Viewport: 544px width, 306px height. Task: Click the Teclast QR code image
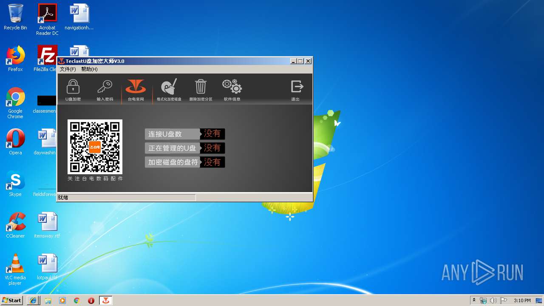coord(95,147)
